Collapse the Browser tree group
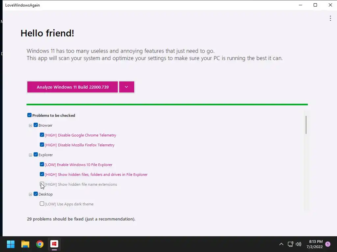The width and height of the screenshot is (337, 252). [30, 125]
